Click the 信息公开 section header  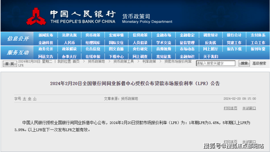pyautogui.click(x=18, y=39)
